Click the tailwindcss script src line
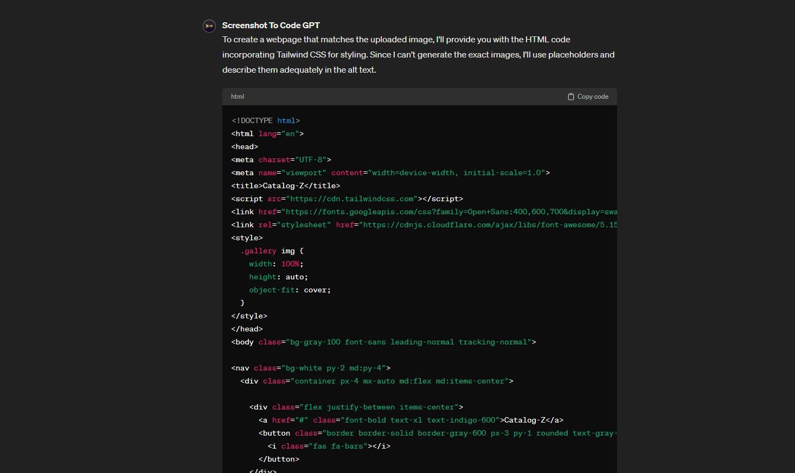The width and height of the screenshot is (795, 473). pos(347,199)
